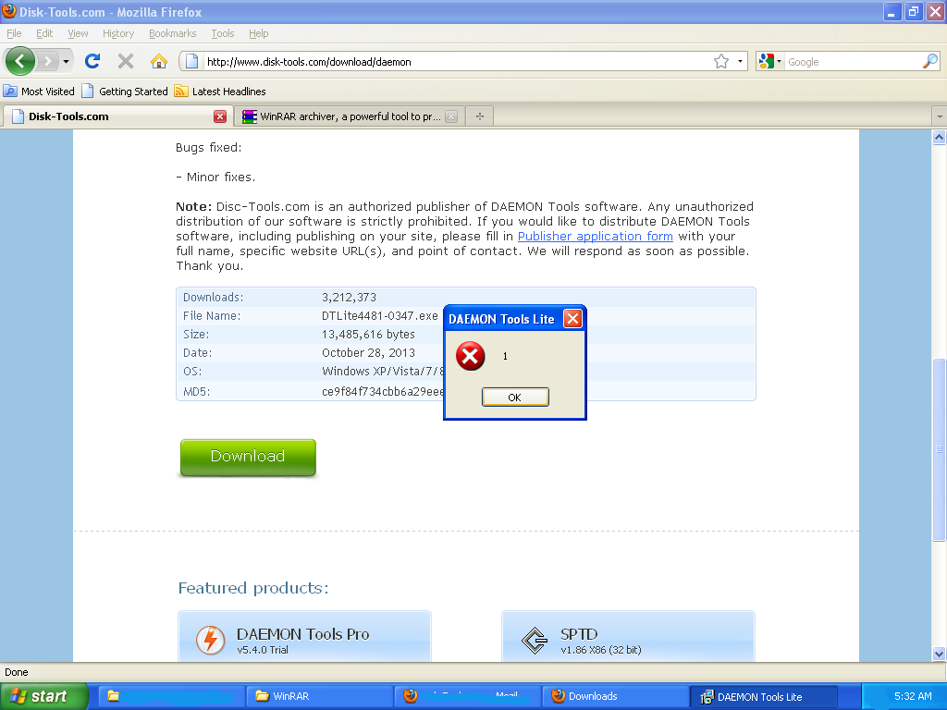Screen dimensions: 947x710
Task: Focus the Google search field
Action: click(x=853, y=62)
